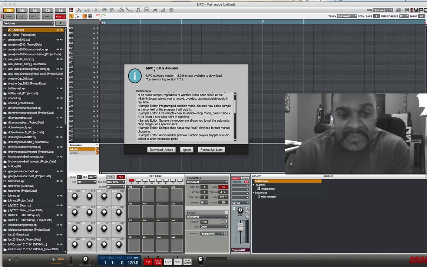The width and height of the screenshot is (427, 267).
Task: Open Pad Mute mode icon
Action: click(146, 10)
